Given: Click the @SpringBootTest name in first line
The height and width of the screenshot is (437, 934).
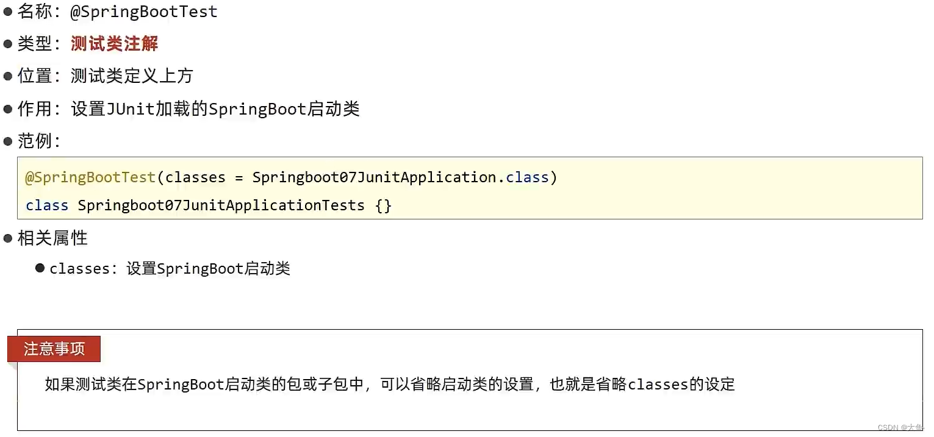Looking at the screenshot, I should [144, 12].
